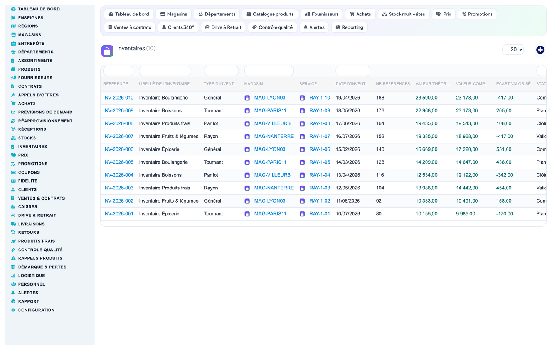
Task: Sort by Écart valorisé column header
Action: (513, 84)
